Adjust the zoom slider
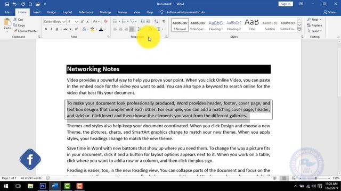Image resolution: width=341 pixels, height=191 pixels. 316,178
